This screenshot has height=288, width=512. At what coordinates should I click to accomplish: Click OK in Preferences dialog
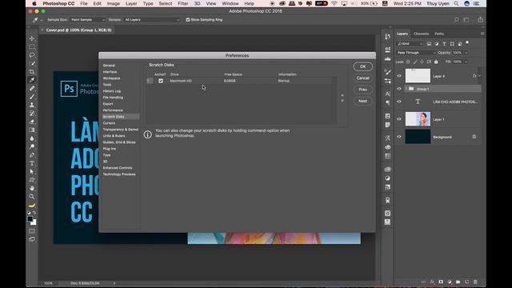pos(362,66)
